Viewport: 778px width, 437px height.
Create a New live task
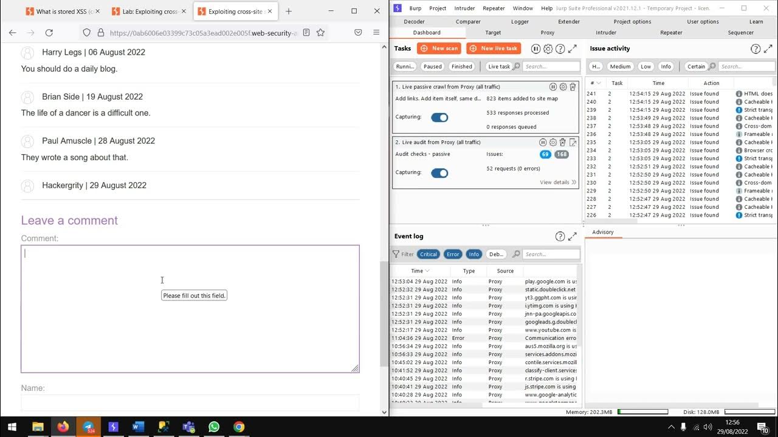[494, 49]
